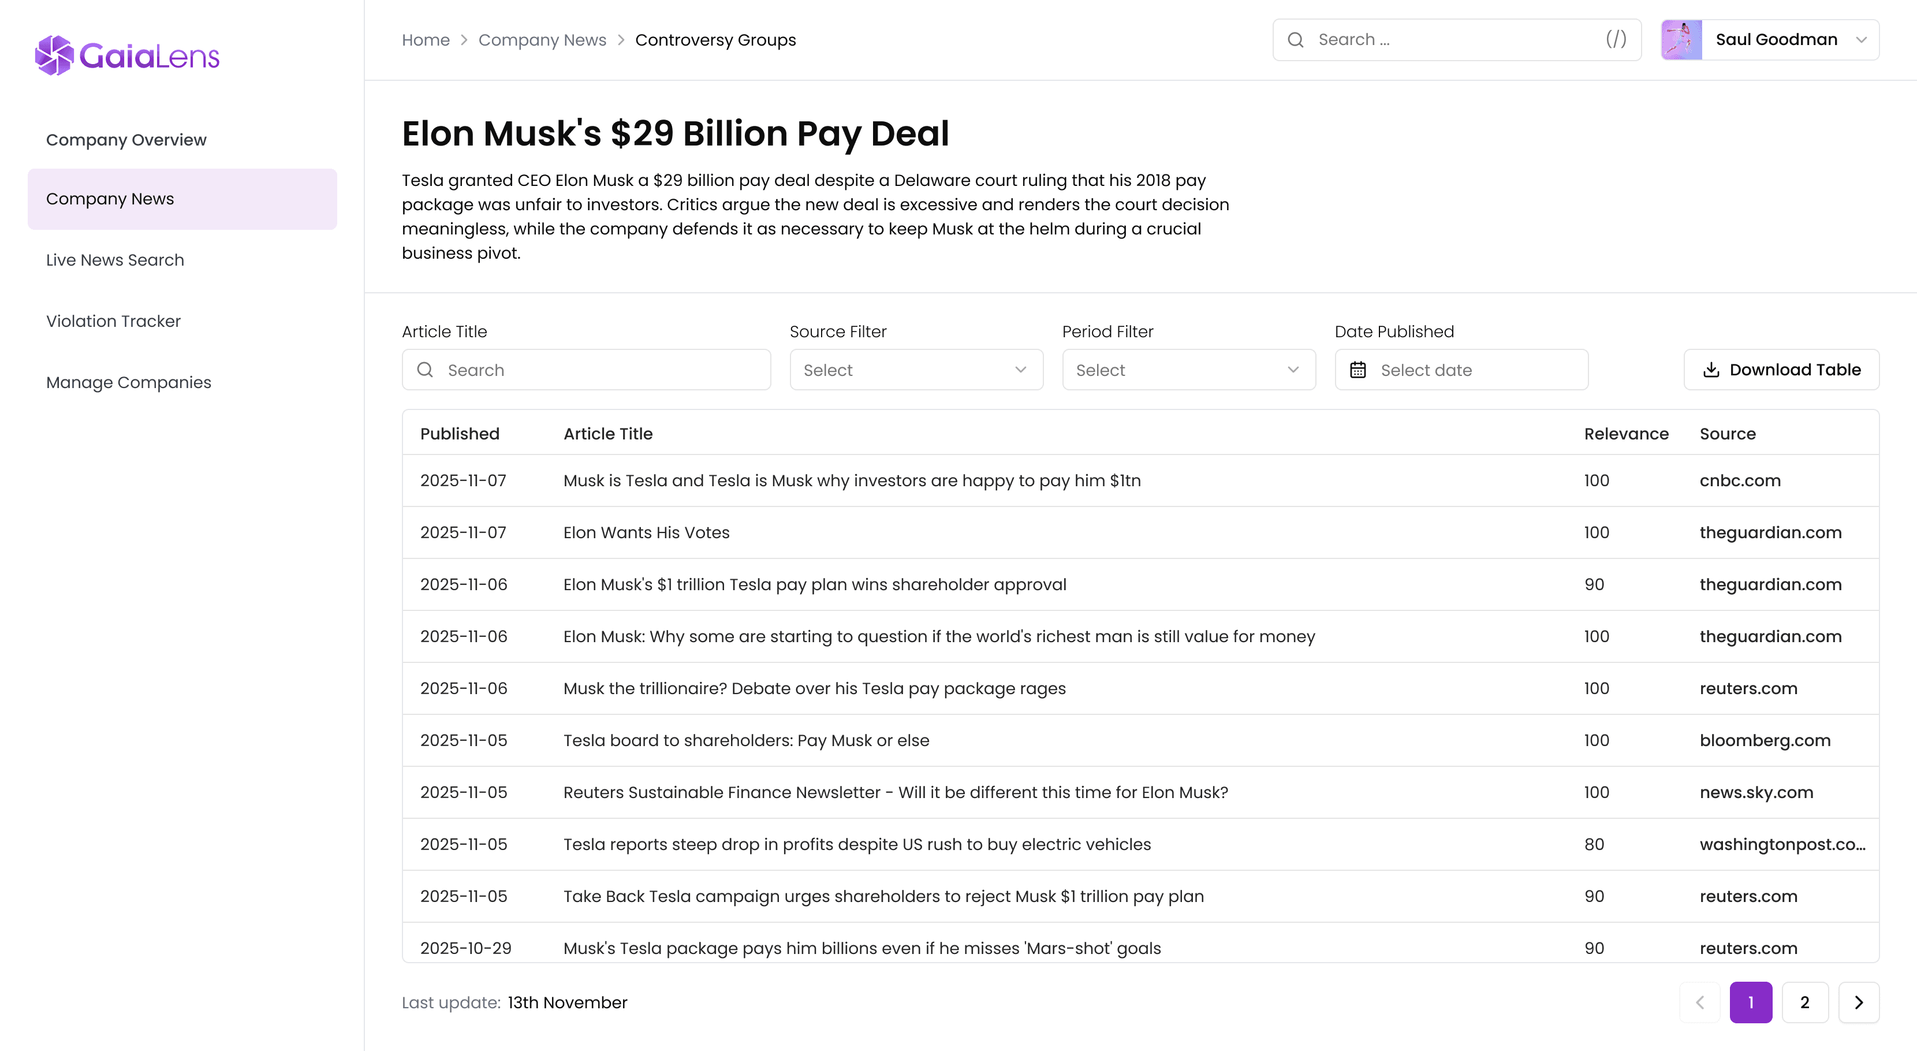Click the Company News breadcrumb link
1917x1051 pixels.
coord(542,40)
